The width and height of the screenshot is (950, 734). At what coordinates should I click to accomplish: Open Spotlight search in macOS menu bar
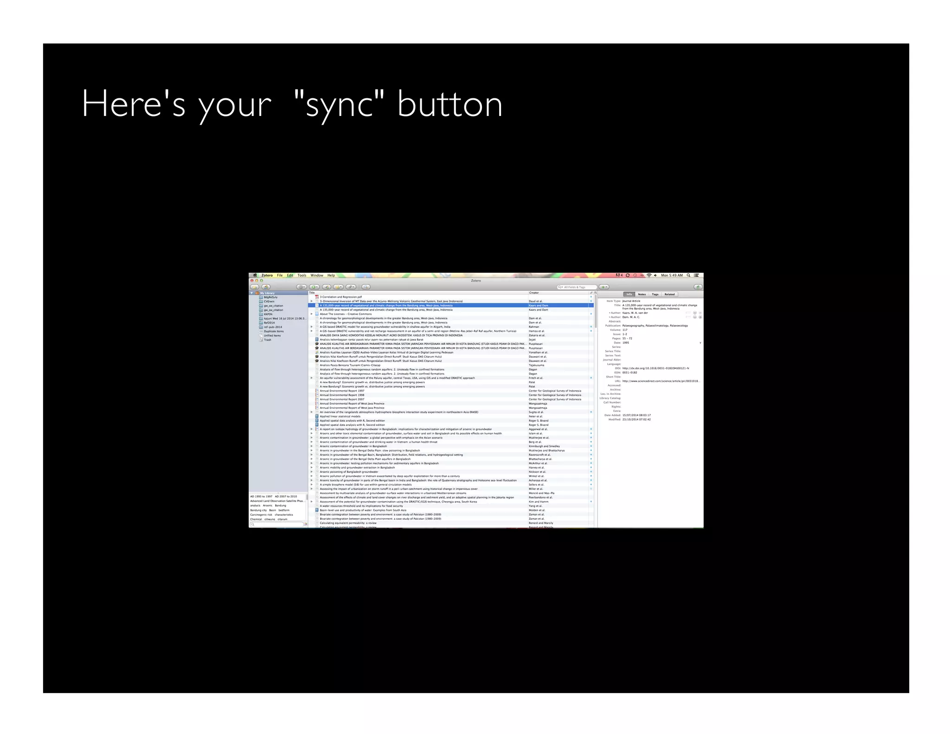688,275
